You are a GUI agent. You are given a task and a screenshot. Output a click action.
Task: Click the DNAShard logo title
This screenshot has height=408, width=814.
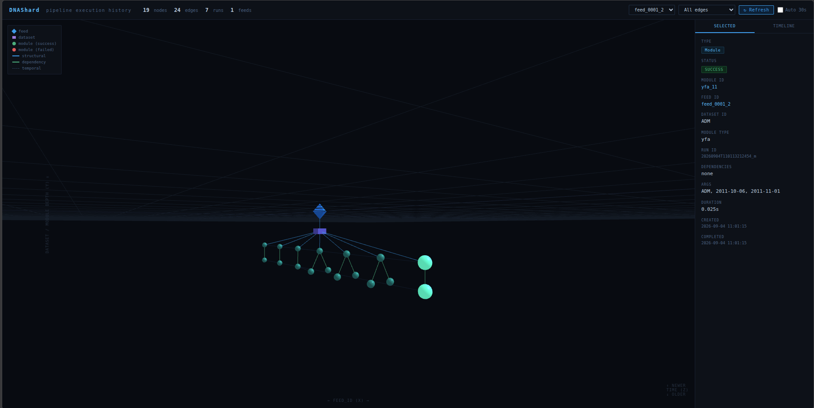24,10
